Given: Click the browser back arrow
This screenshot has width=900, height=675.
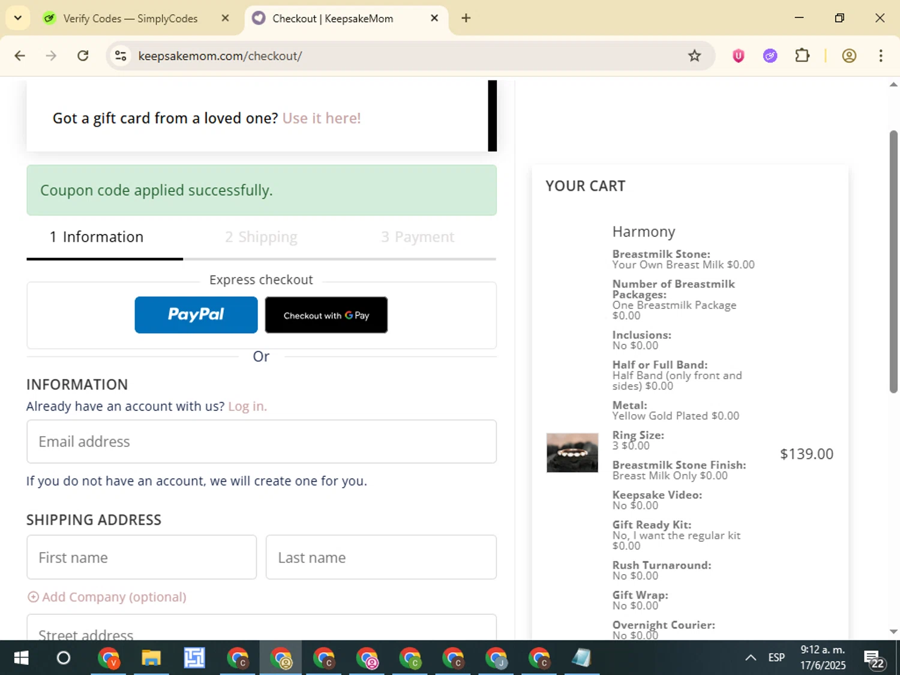Looking at the screenshot, I should [20, 56].
